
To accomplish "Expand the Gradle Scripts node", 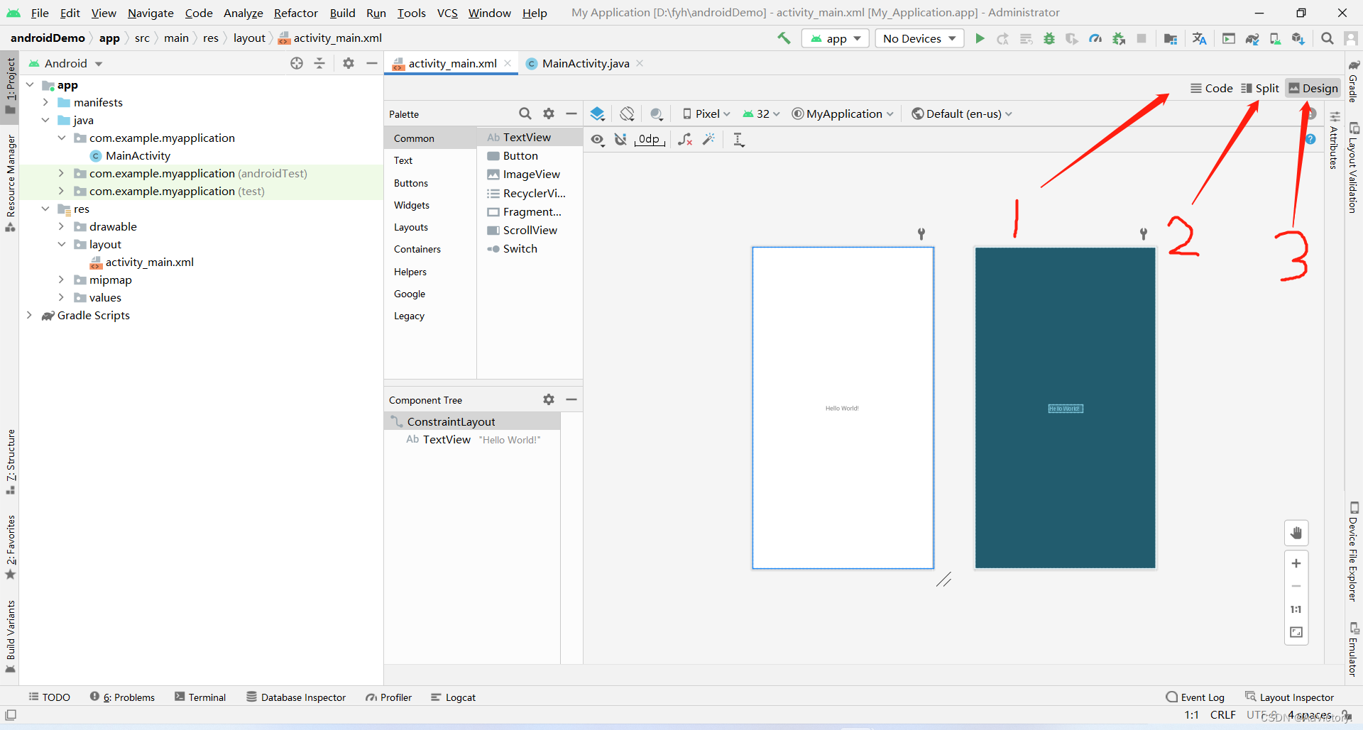I will click(x=29, y=315).
